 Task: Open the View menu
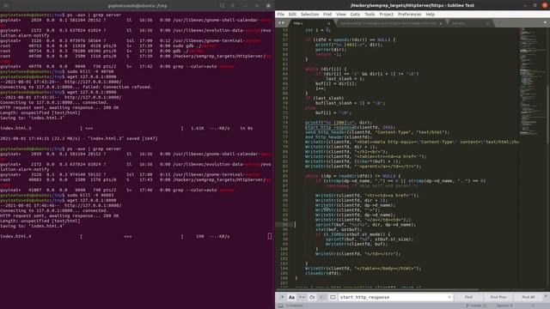(x=340, y=15)
